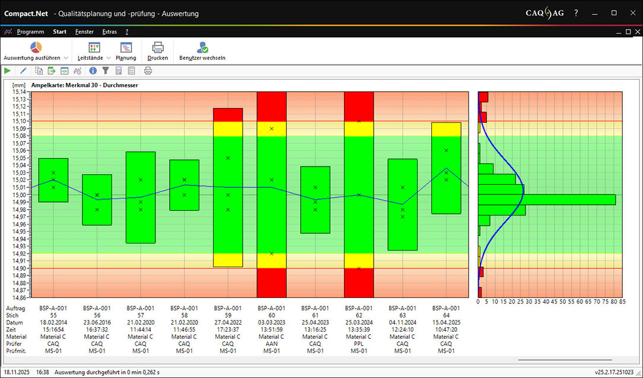643x378 pixels.
Task: Expand the Auswertung ausführen dropdown arrow
Action: coord(66,58)
